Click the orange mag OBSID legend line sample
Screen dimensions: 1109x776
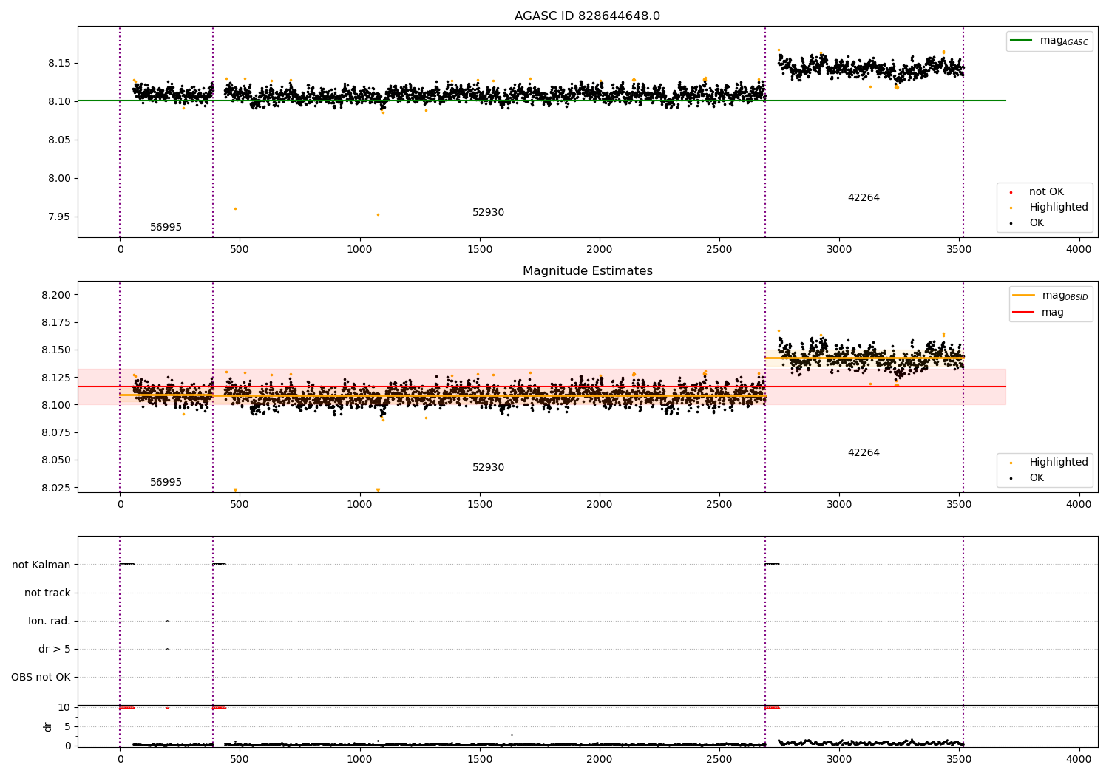click(x=1023, y=296)
